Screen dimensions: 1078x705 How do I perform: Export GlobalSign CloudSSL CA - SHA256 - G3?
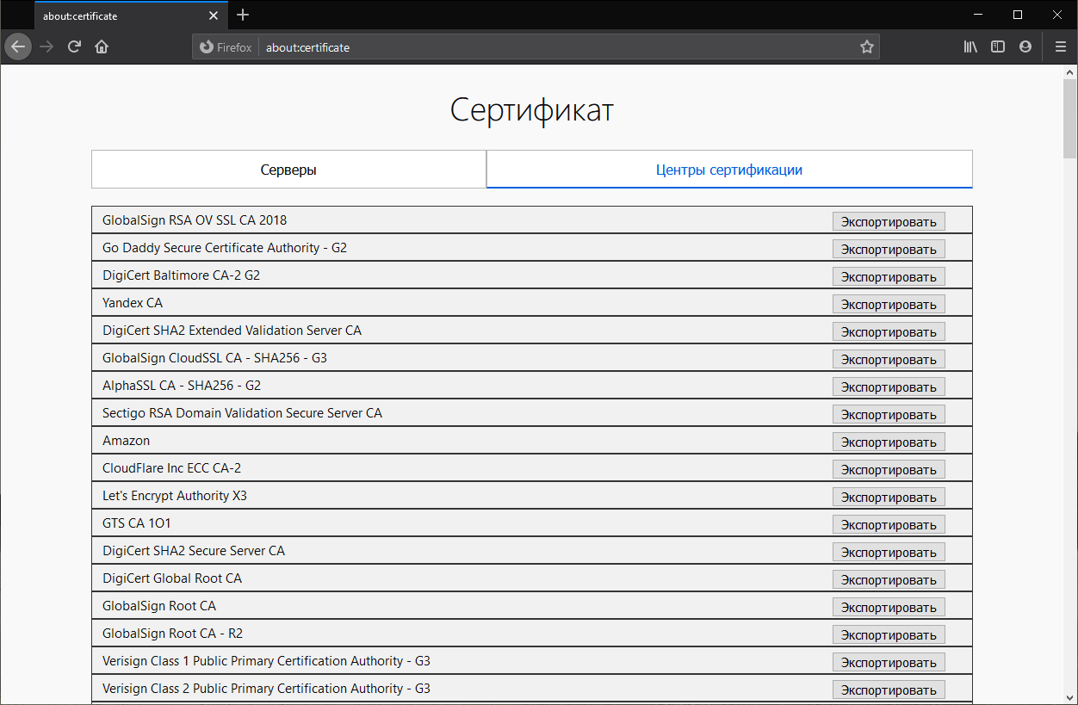tap(889, 359)
